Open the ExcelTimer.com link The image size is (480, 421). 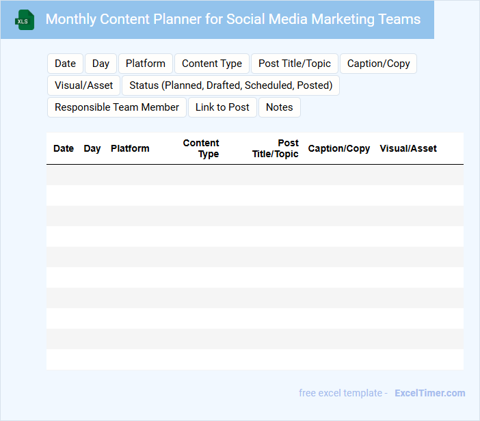click(x=429, y=393)
